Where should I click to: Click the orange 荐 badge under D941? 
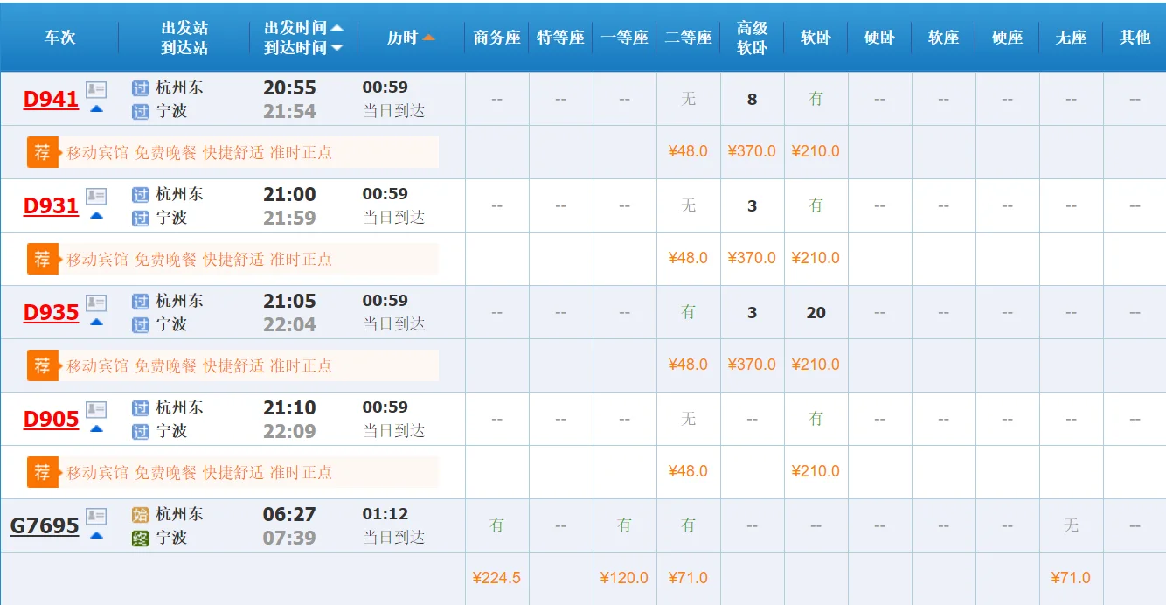click(43, 152)
